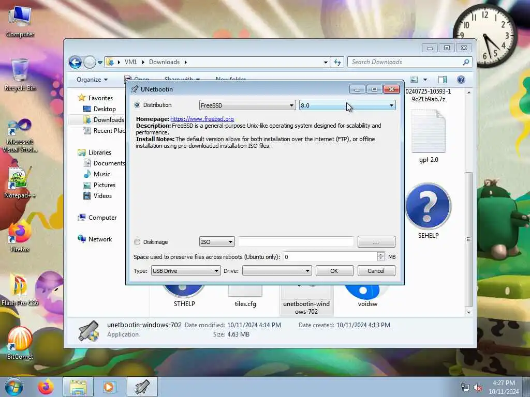Select Pictures library
Image resolution: width=530 pixels, height=397 pixels.
[x=104, y=185]
